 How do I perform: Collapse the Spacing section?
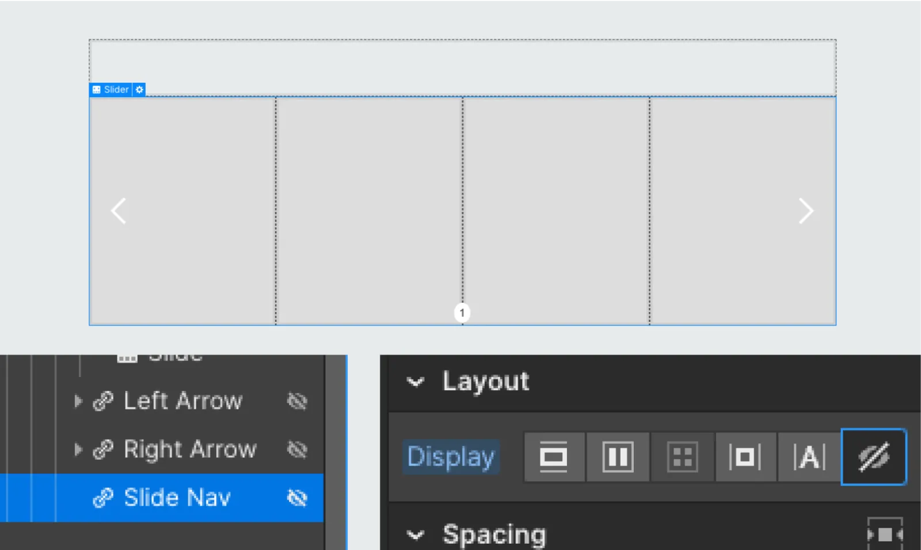416,535
